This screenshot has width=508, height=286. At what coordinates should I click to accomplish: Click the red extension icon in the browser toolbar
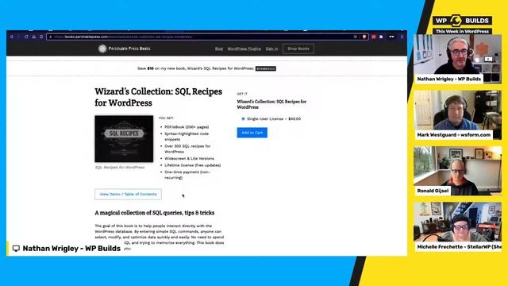coord(374,37)
